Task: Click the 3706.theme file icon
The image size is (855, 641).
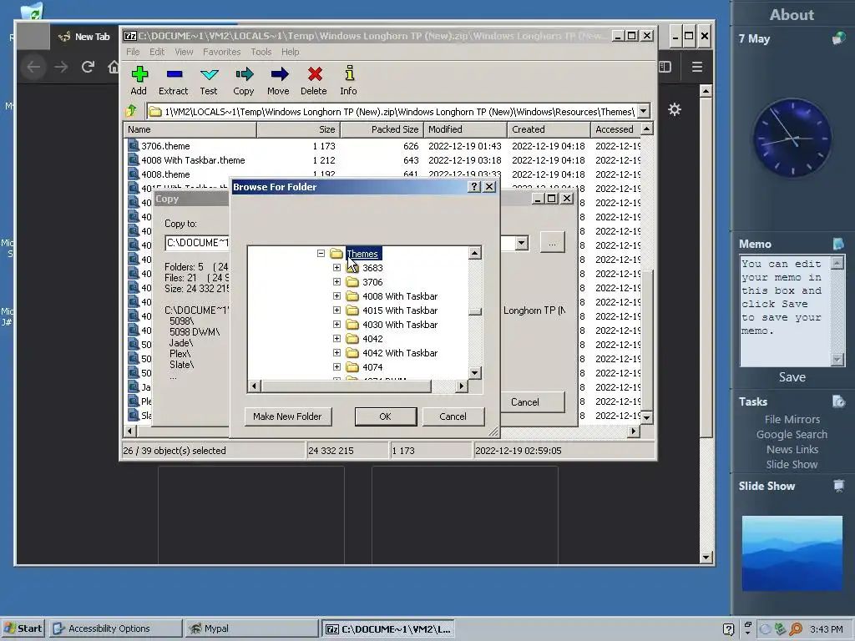Action: click(x=133, y=145)
